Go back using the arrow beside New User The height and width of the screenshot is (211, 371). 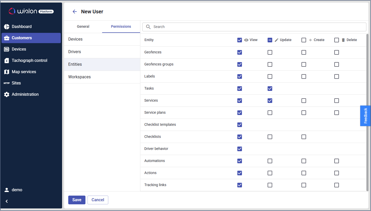pyautogui.click(x=75, y=12)
